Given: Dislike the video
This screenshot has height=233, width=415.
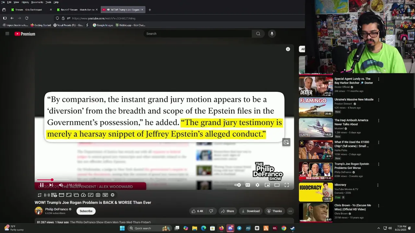Looking at the screenshot, I should pyautogui.click(x=211, y=211).
